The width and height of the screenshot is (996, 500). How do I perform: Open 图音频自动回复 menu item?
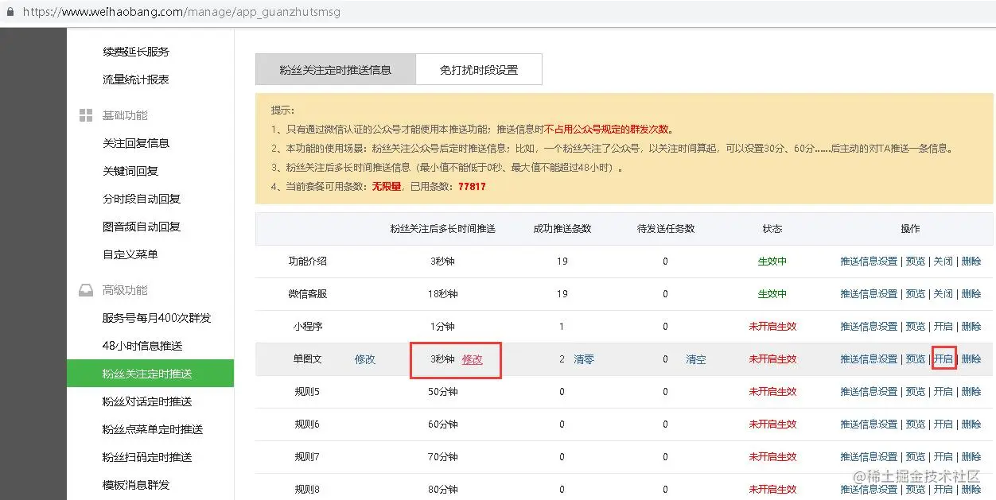click(142, 227)
